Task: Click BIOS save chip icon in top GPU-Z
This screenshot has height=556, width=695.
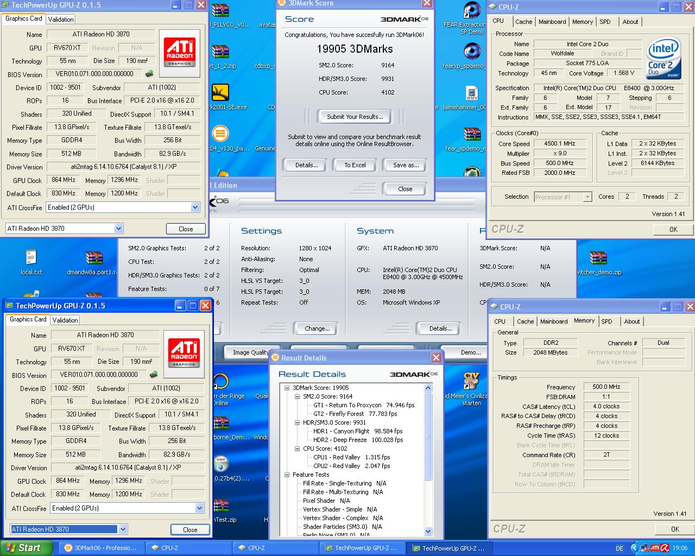Action: point(149,74)
